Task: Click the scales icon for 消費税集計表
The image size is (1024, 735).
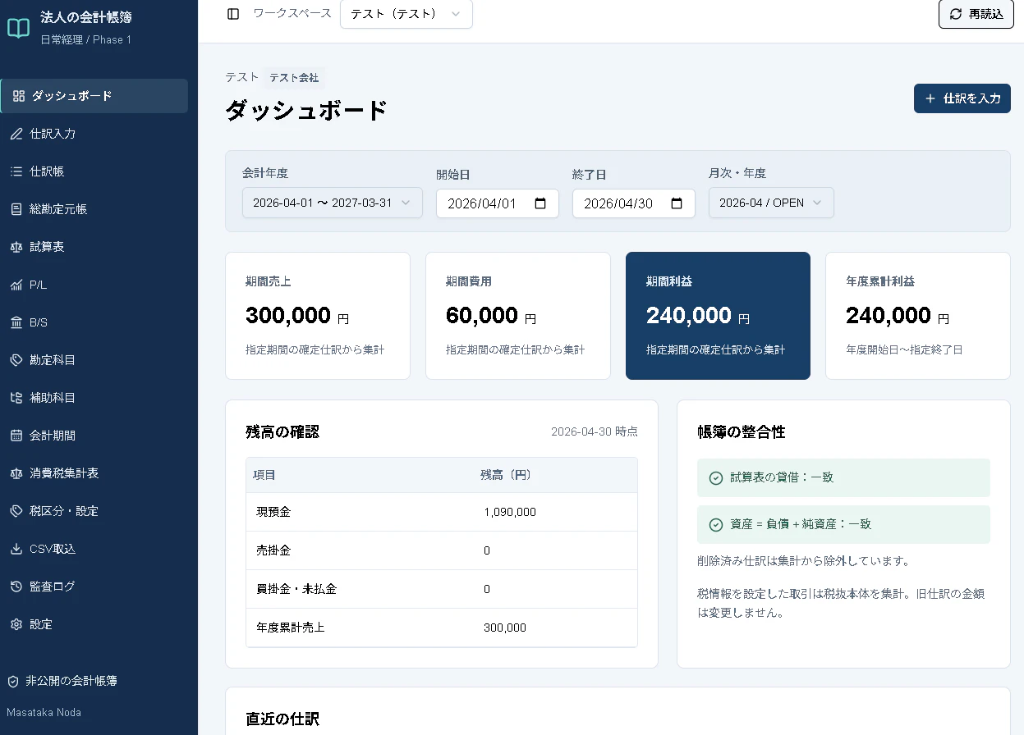Action: point(16,473)
